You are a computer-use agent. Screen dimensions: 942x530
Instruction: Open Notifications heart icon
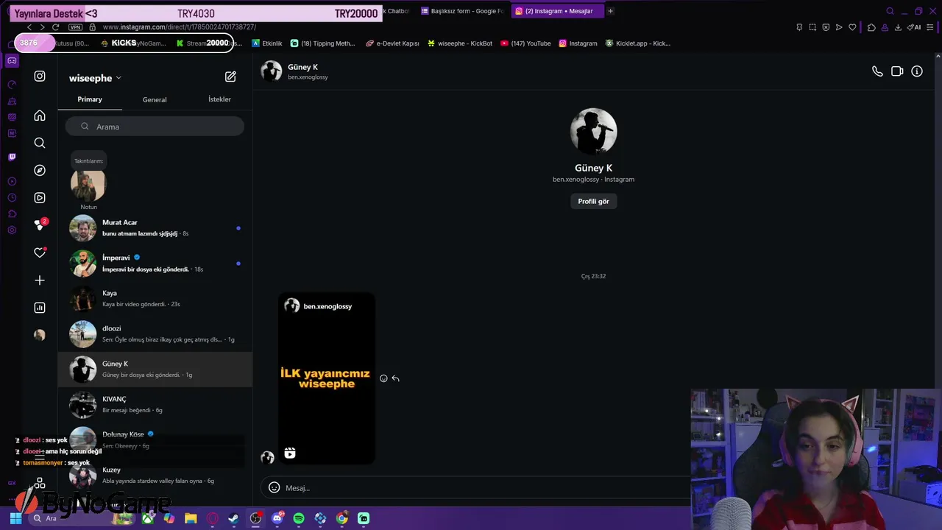tap(40, 252)
